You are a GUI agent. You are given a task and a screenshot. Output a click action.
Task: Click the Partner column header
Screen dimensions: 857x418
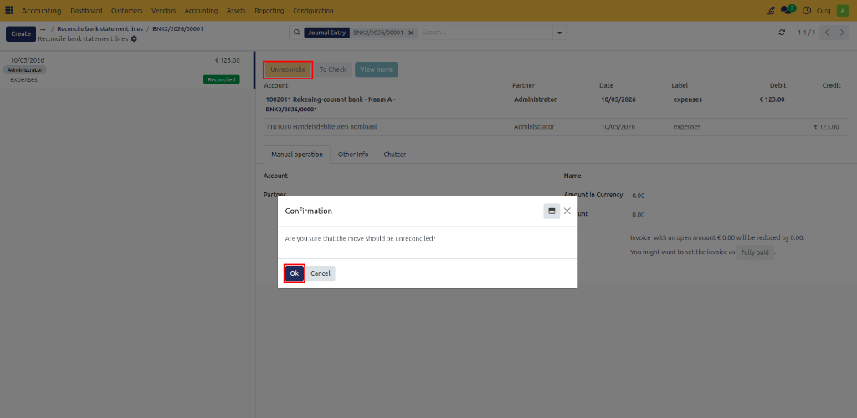click(523, 85)
